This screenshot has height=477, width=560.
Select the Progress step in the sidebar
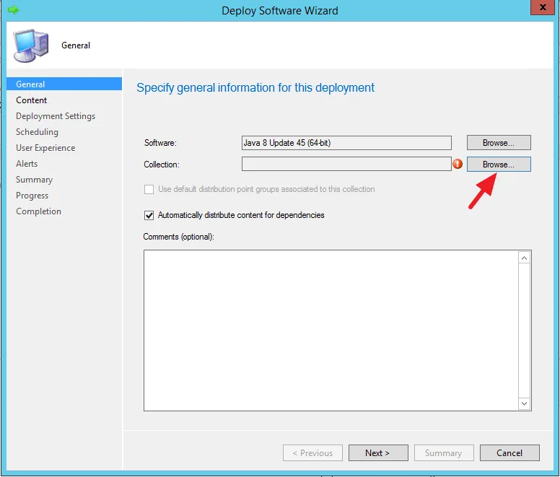pos(32,196)
